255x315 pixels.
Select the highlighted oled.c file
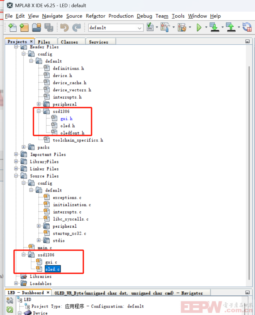(53, 269)
